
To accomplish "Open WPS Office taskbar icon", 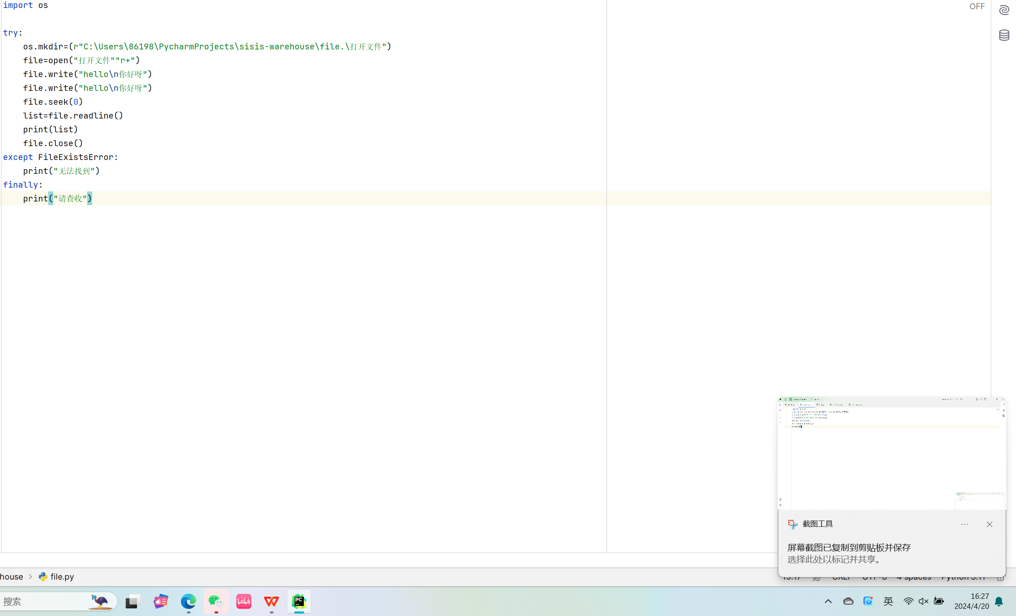I will [271, 601].
